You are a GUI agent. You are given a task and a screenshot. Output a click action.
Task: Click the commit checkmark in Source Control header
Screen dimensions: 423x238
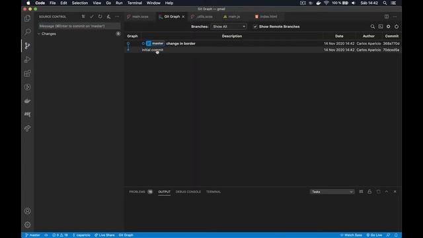tap(92, 17)
